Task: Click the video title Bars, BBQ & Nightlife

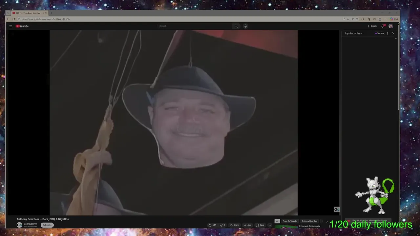Action: click(43, 219)
